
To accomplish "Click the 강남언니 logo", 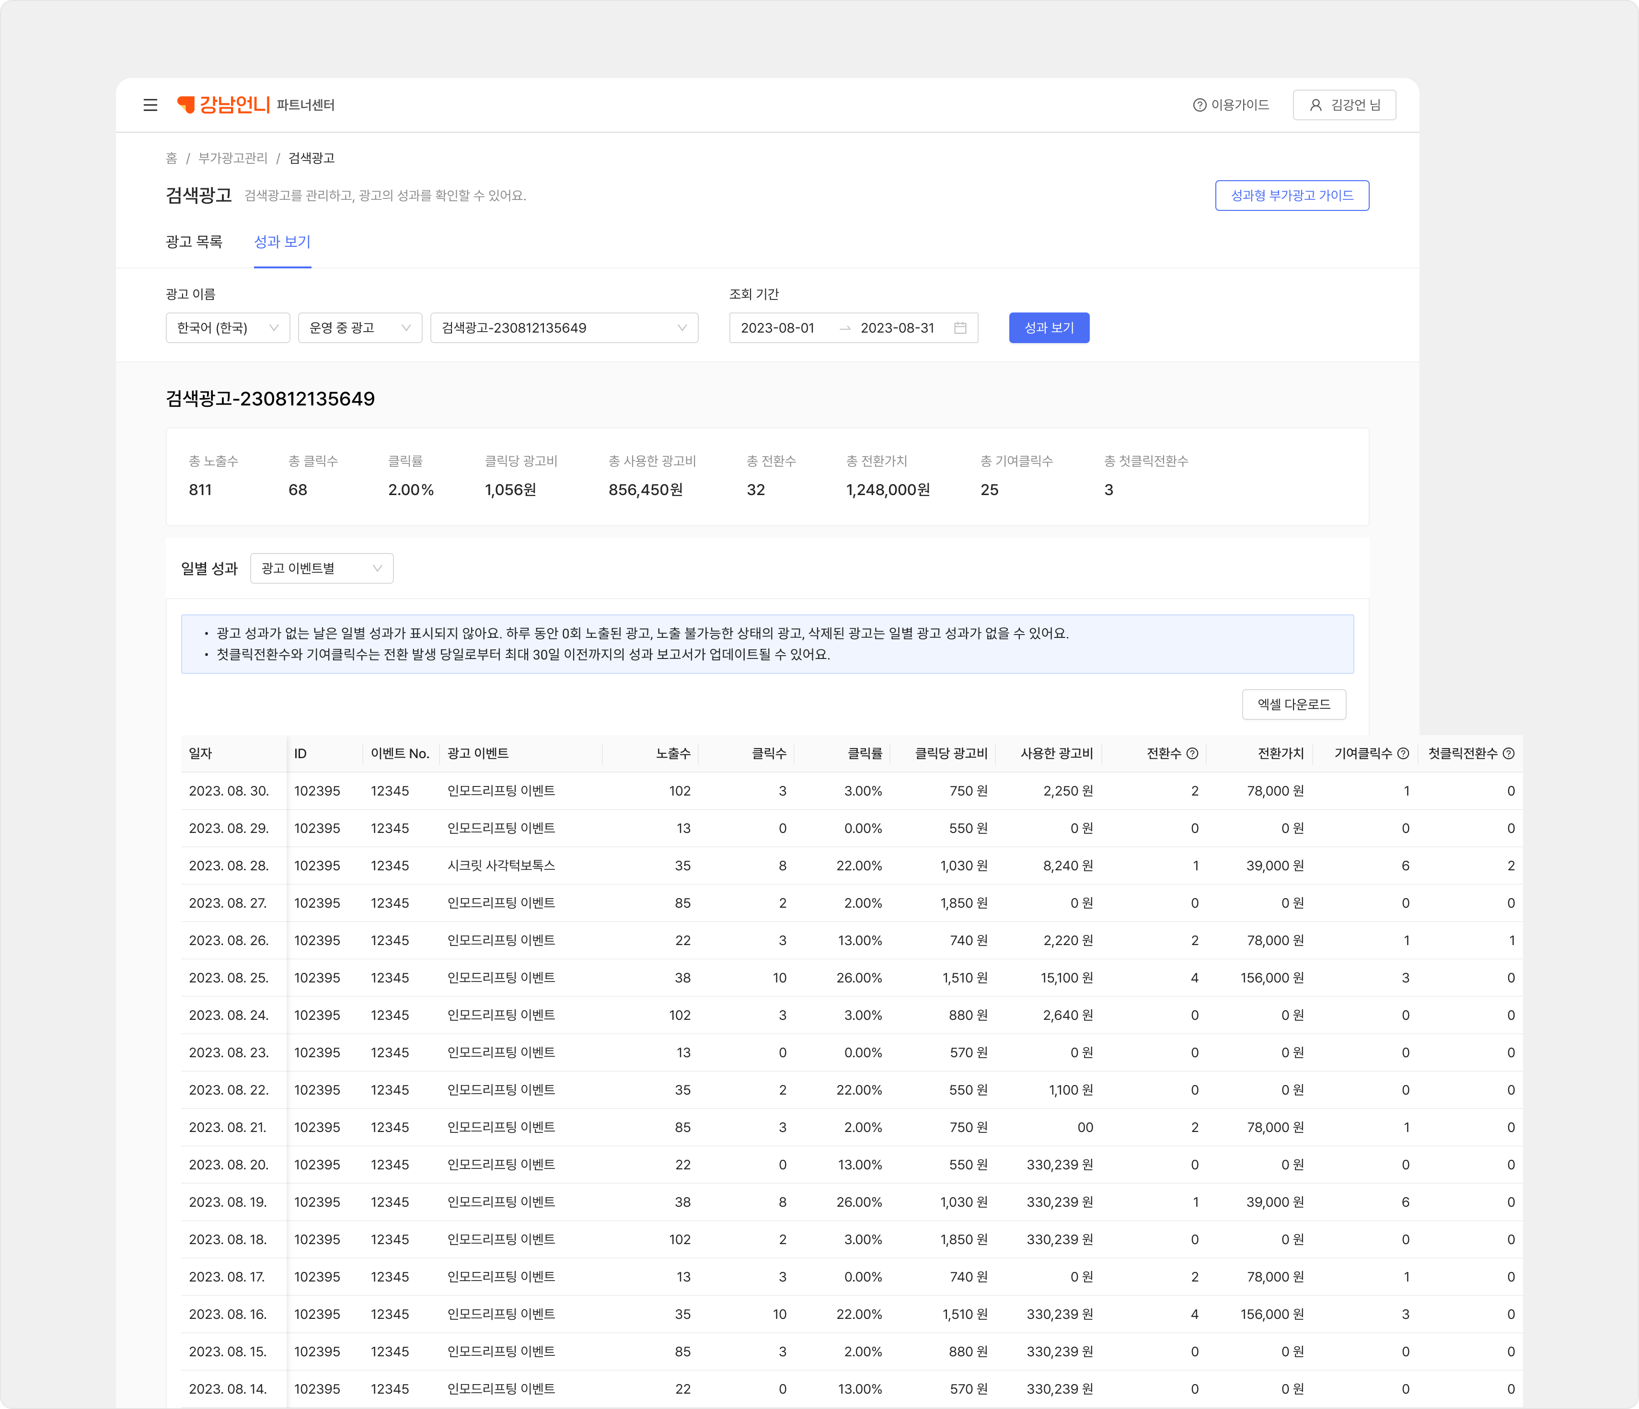I will (x=224, y=104).
